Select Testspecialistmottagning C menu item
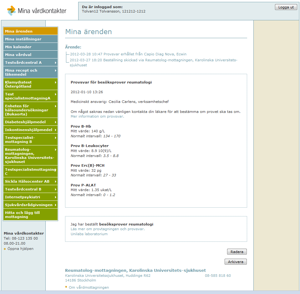This screenshot has height=294, width=300. coord(30,171)
